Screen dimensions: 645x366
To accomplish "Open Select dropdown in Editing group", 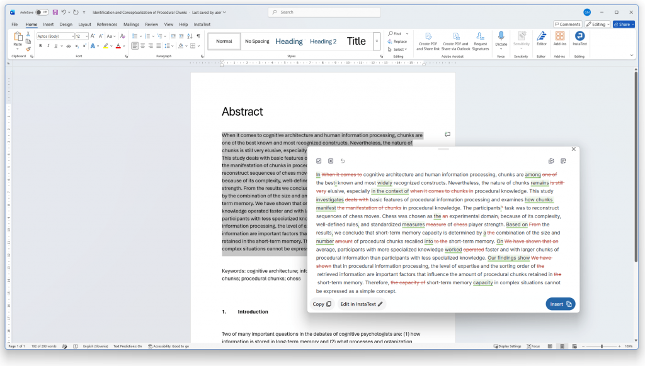I will tap(398, 49).
